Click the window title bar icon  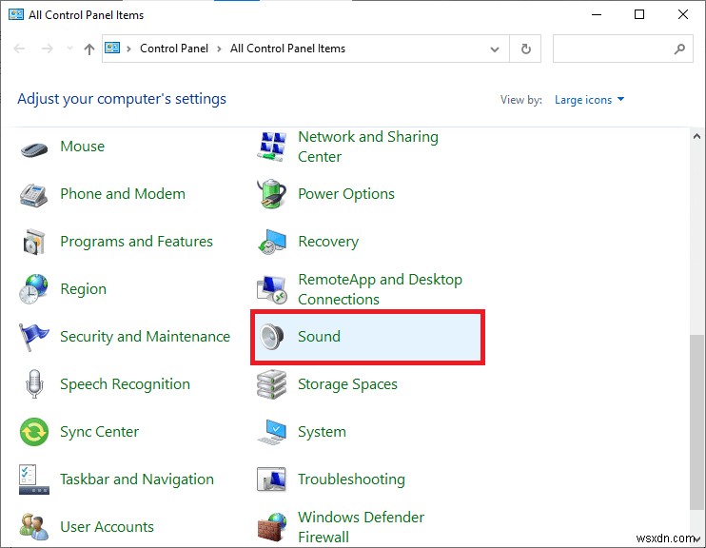click(16, 14)
